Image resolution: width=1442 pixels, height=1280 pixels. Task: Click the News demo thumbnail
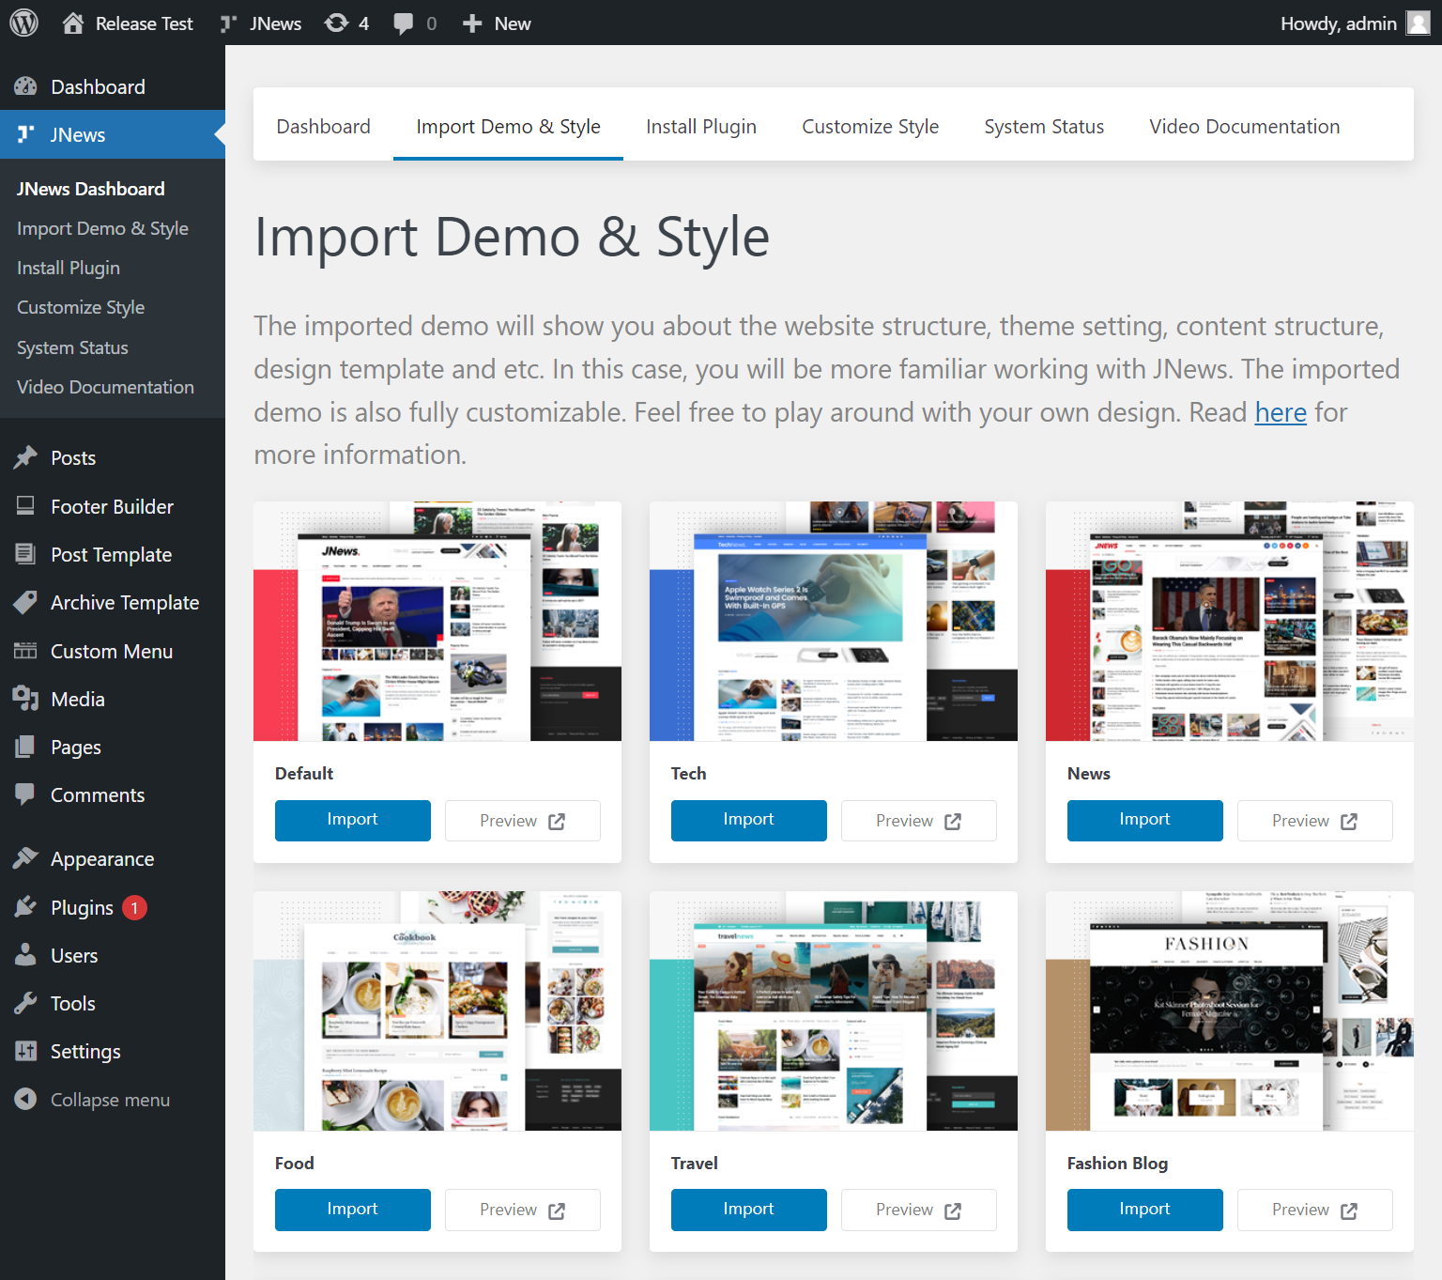(1230, 621)
